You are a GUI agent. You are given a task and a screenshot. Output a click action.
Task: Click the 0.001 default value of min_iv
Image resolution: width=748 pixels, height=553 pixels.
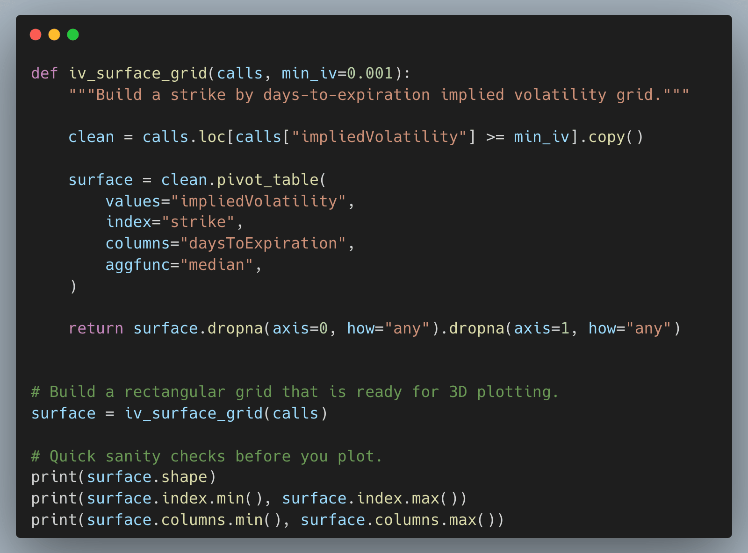[x=369, y=73]
